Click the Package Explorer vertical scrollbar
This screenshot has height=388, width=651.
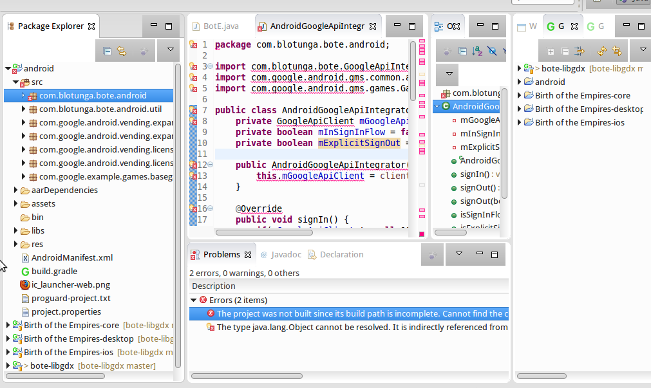(178, 216)
